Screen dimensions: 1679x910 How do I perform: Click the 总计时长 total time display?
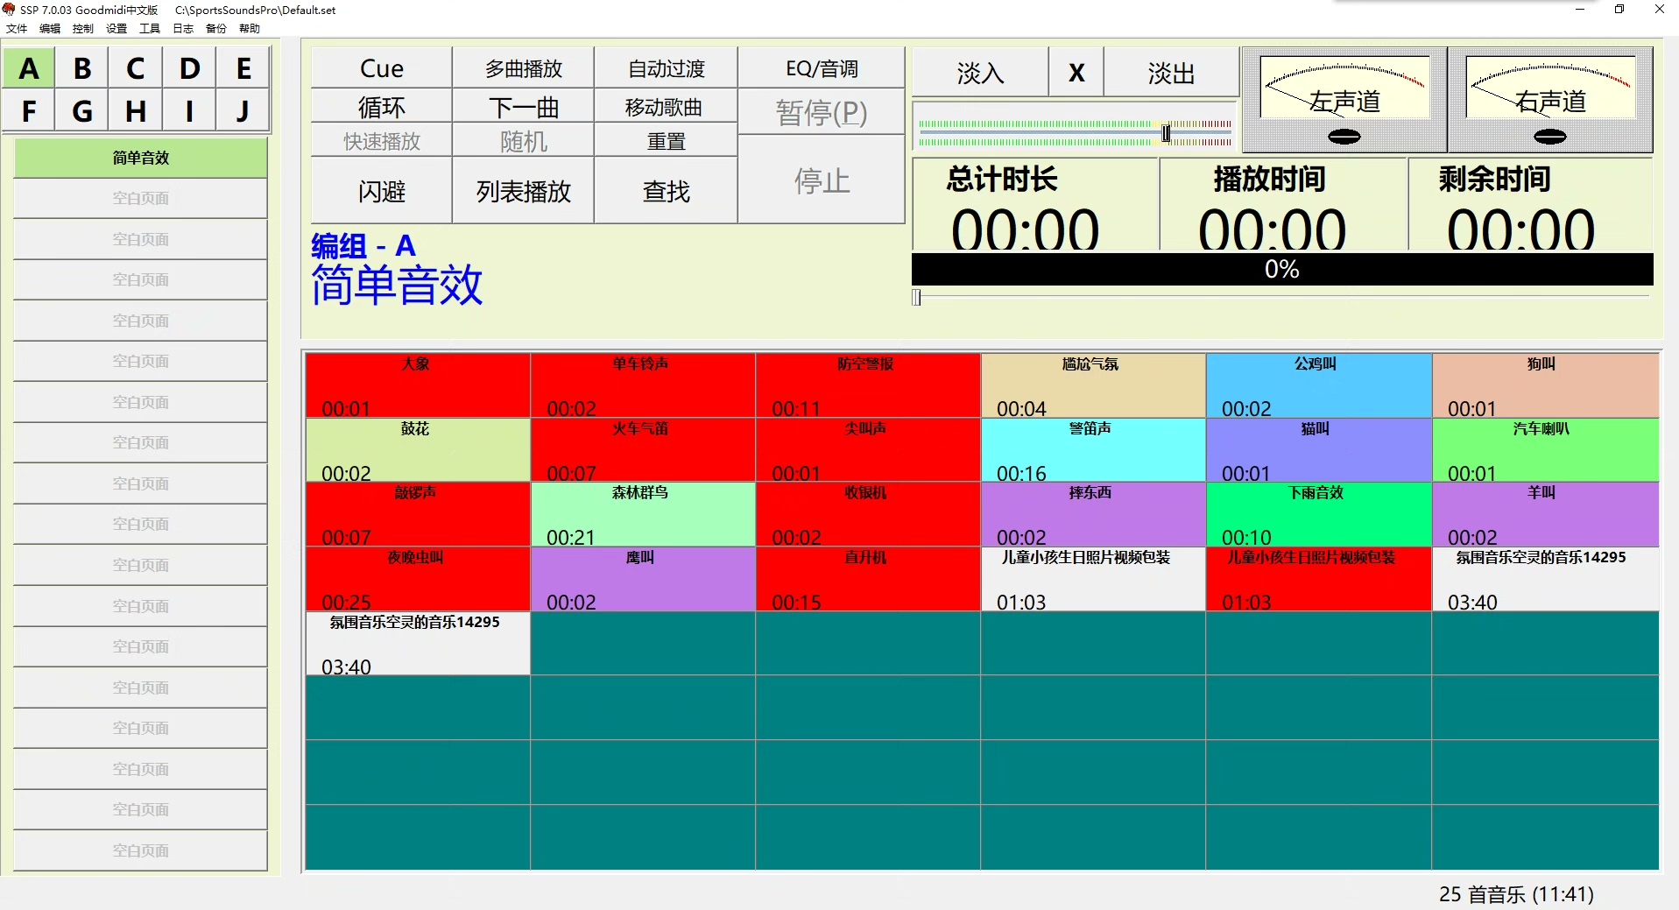pyautogui.click(x=1036, y=205)
